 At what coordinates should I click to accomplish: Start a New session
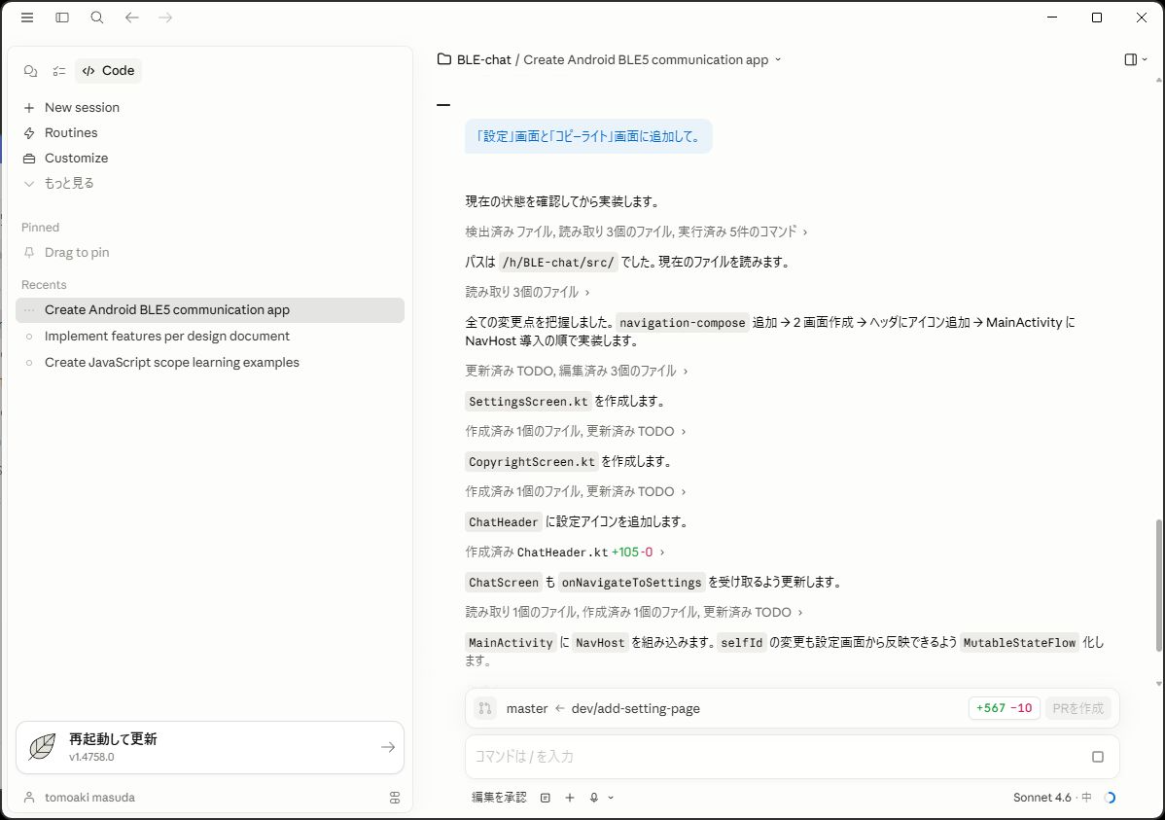click(82, 108)
